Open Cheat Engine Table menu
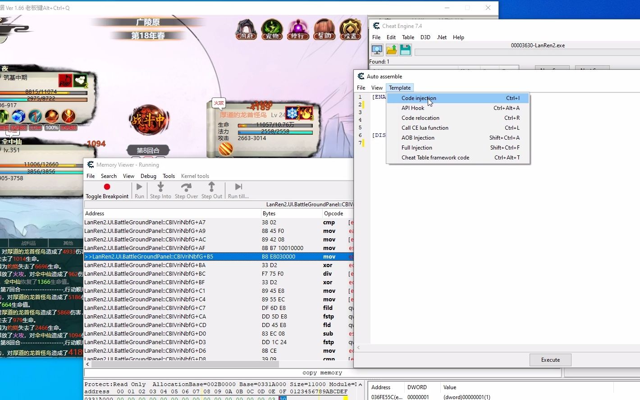 (x=408, y=37)
